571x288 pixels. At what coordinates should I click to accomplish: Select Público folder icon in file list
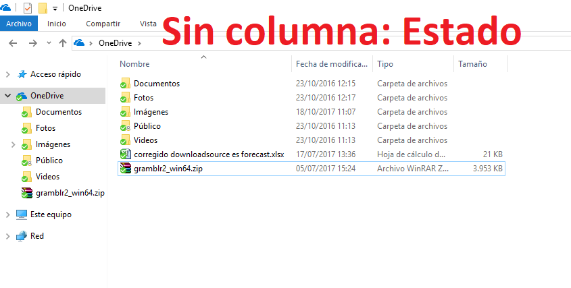point(125,126)
